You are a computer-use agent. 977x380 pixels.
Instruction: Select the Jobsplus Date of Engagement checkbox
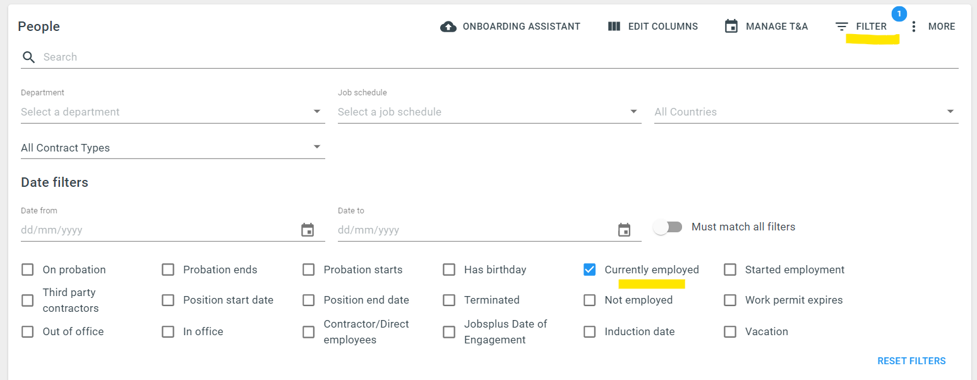pos(449,331)
